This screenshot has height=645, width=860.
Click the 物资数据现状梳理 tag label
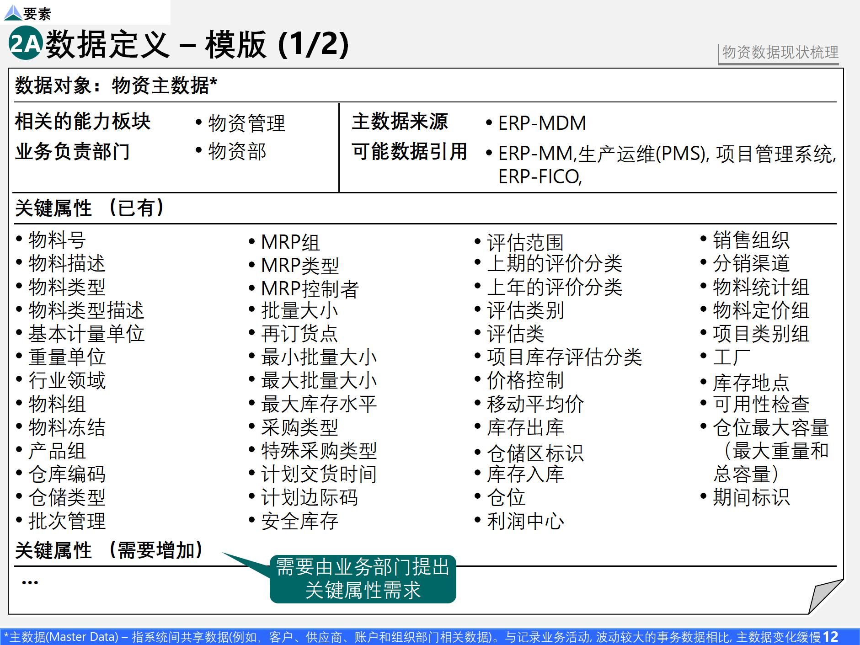[780, 52]
